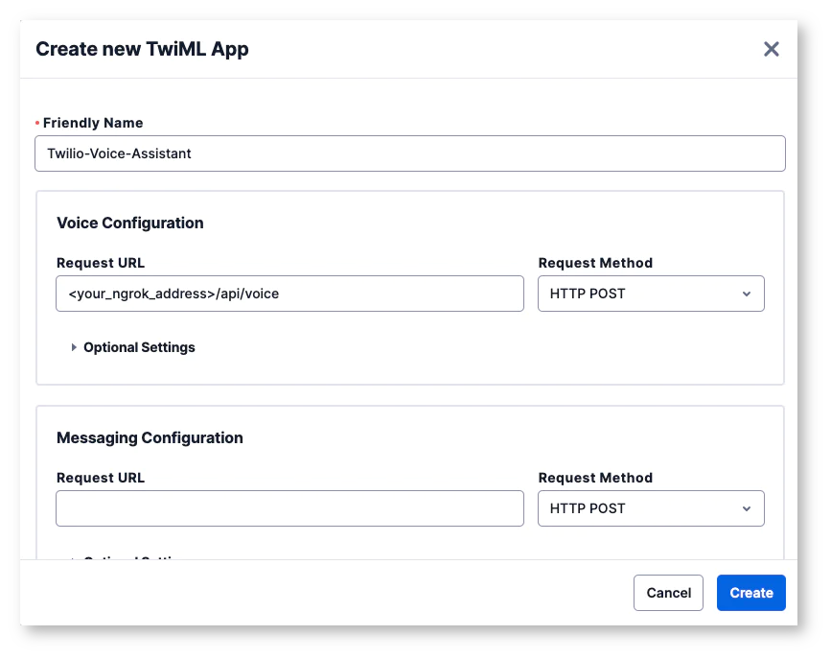Viewport: 831px width, 659px height.
Task: Click the Voice Configuration section heading
Action: [x=129, y=223]
